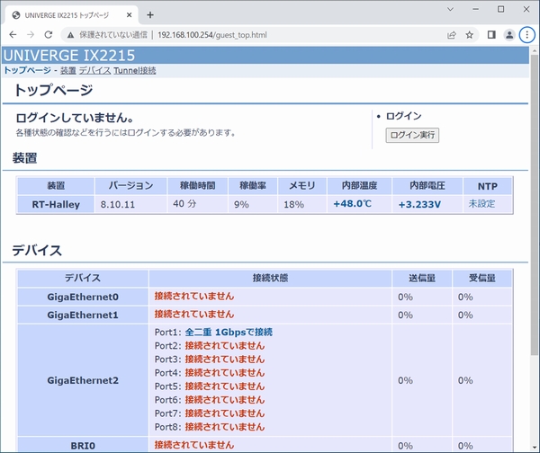Click the page scrollbar down arrow
This screenshot has height=453, width=540.
coord(535,448)
